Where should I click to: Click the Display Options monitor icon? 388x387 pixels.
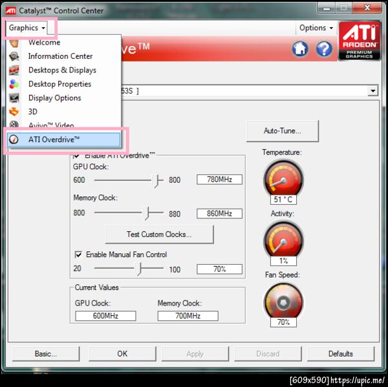(x=14, y=98)
